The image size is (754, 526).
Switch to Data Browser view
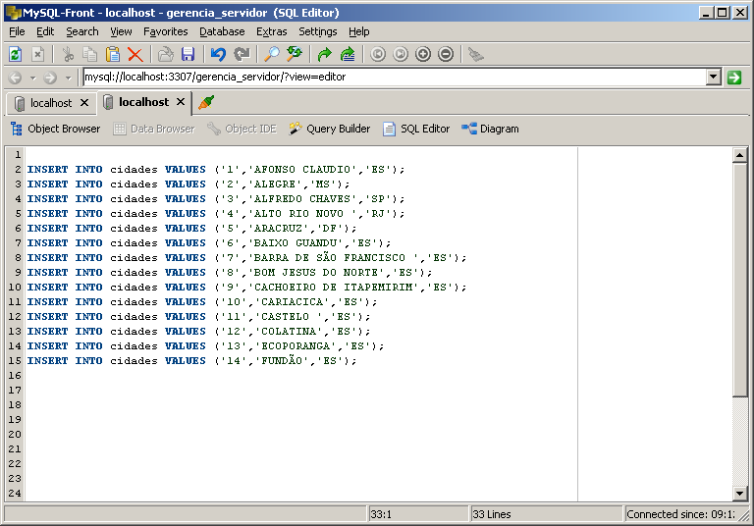pyautogui.click(x=153, y=129)
